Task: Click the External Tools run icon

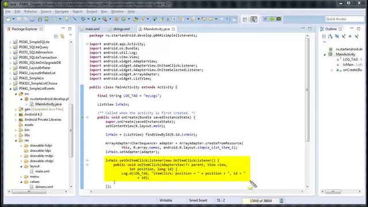Action: pyautogui.click(x=105, y=19)
